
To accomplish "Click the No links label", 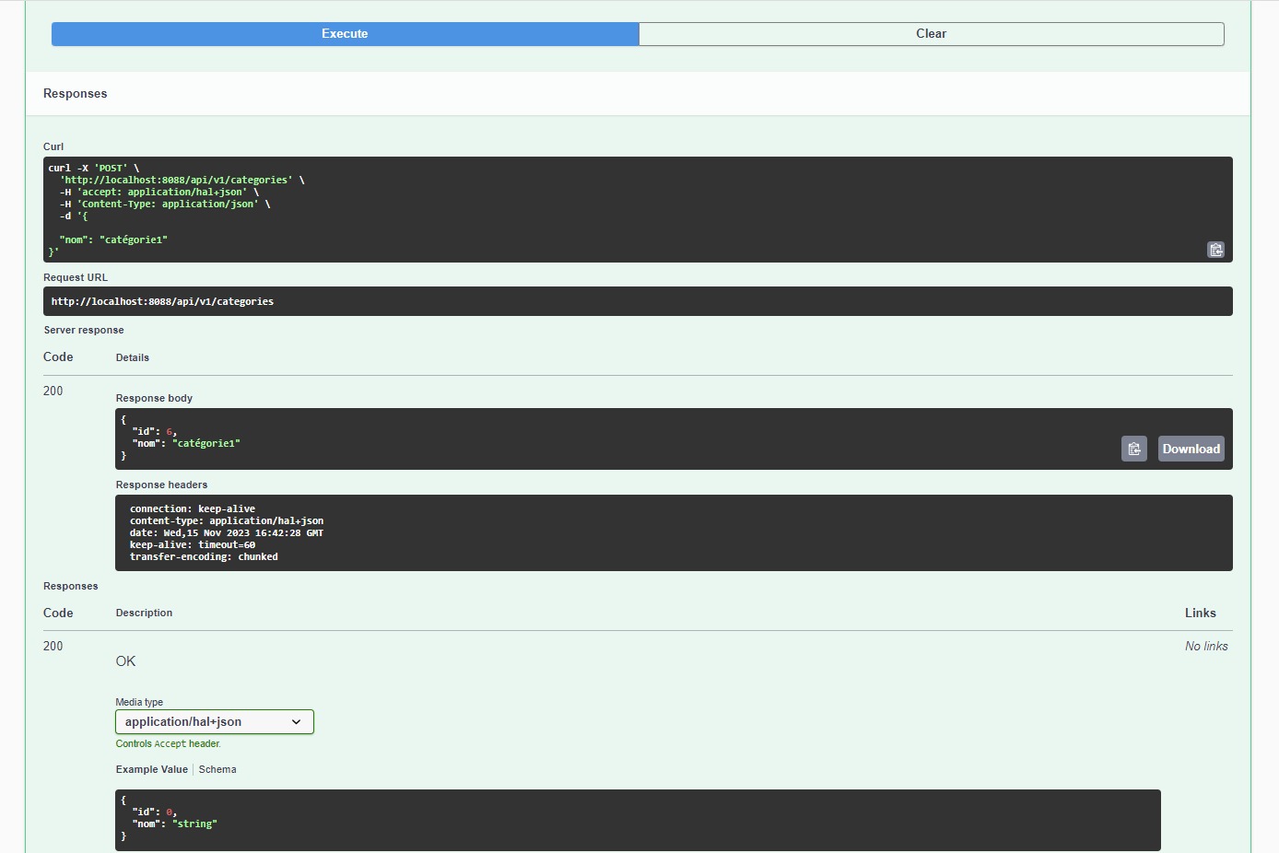I will point(1206,646).
